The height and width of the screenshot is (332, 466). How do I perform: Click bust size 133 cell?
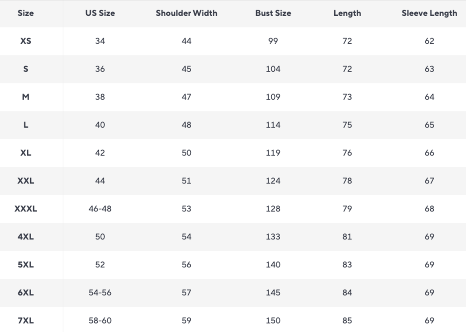pos(273,237)
